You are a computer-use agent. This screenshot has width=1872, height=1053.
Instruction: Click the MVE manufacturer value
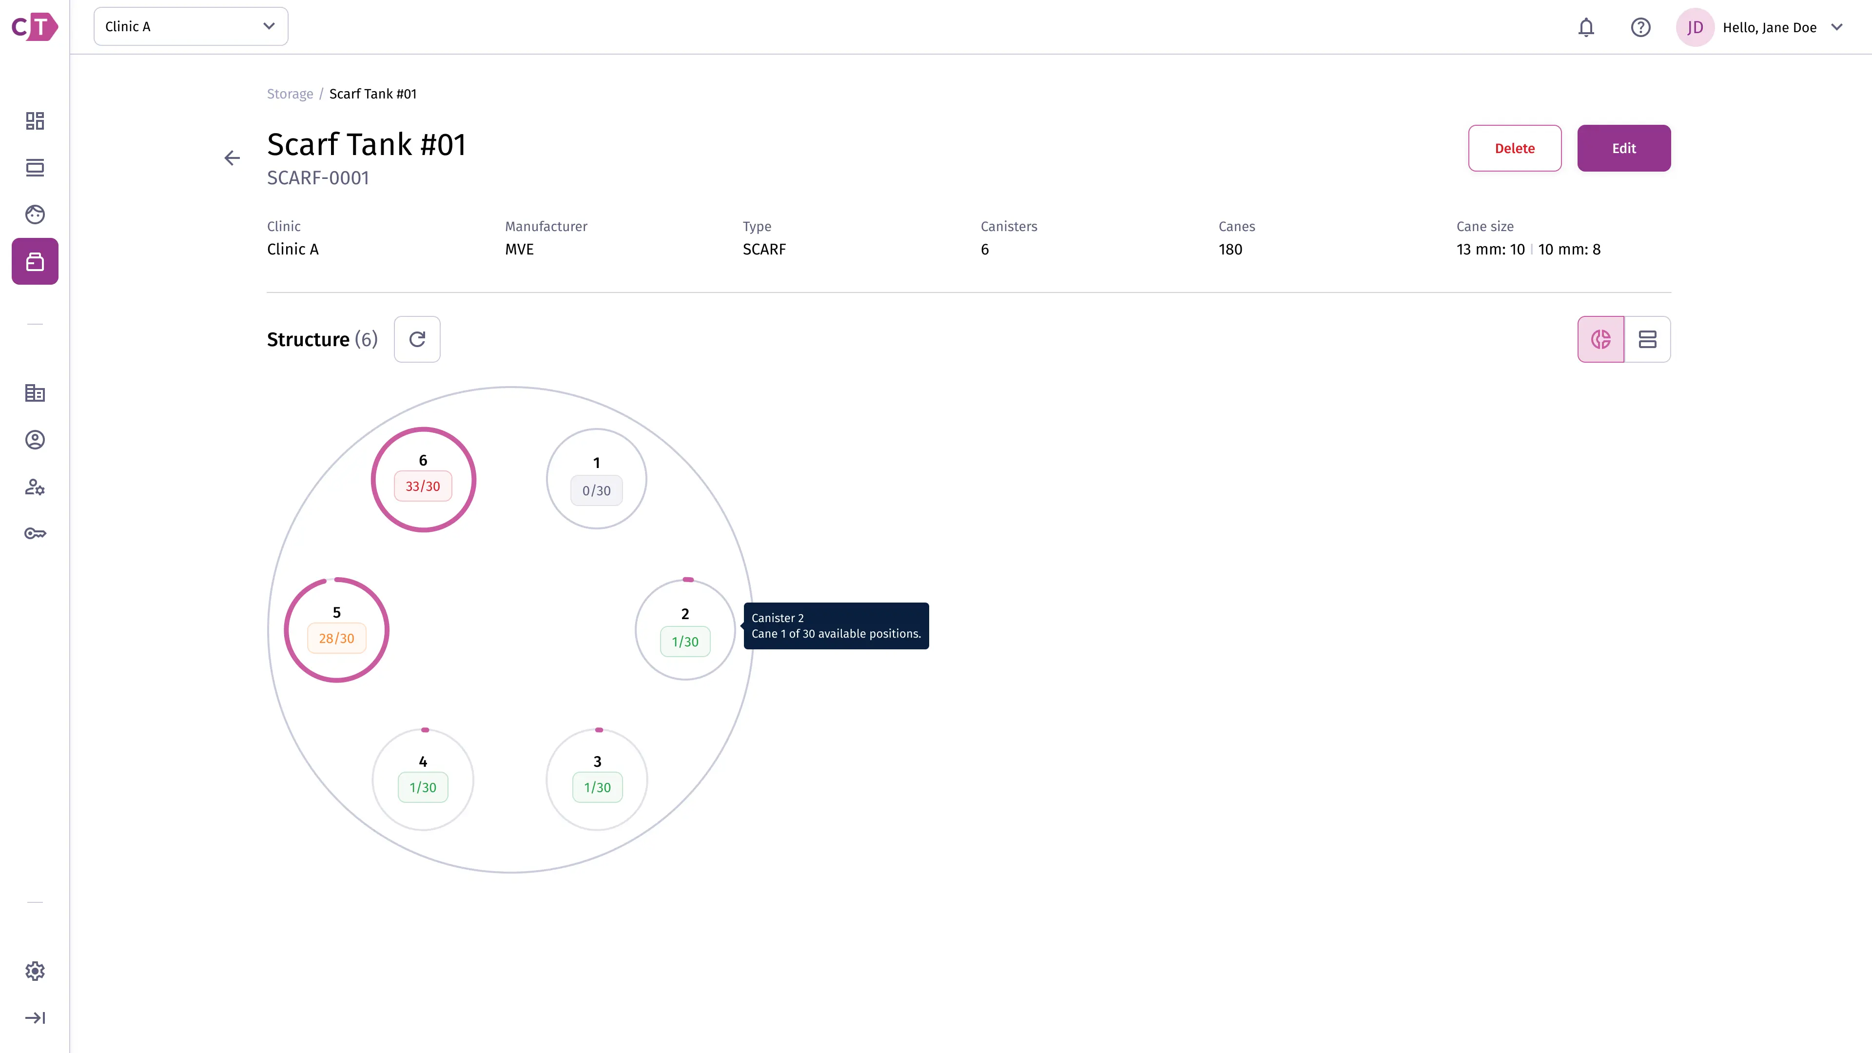(x=520, y=249)
